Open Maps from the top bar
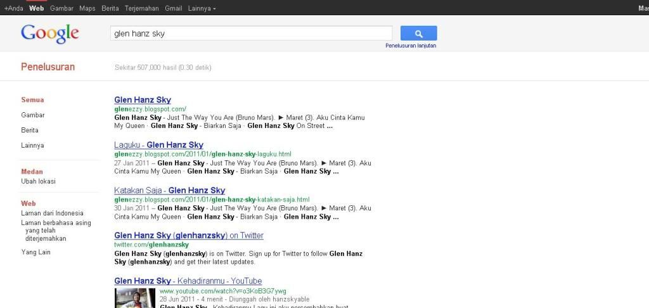 pyautogui.click(x=87, y=8)
